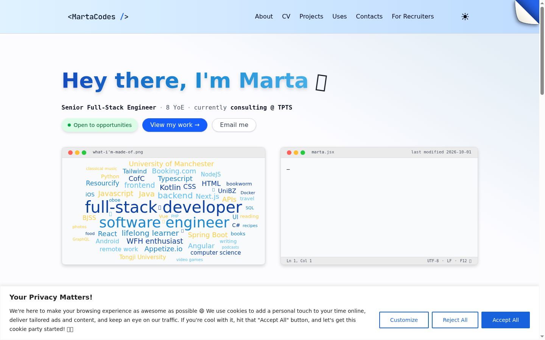Image resolution: width=545 pixels, height=340 pixels.
Task: Open the About page
Action: pos(264,17)
